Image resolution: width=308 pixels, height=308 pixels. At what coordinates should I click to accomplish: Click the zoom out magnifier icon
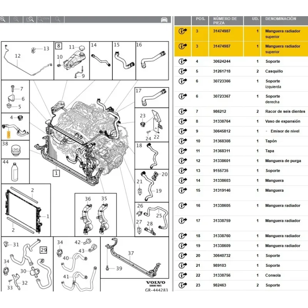tap(16, 19)
